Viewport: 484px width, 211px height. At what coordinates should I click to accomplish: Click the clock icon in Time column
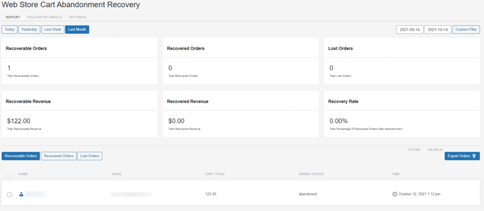[x=395, y=194]
